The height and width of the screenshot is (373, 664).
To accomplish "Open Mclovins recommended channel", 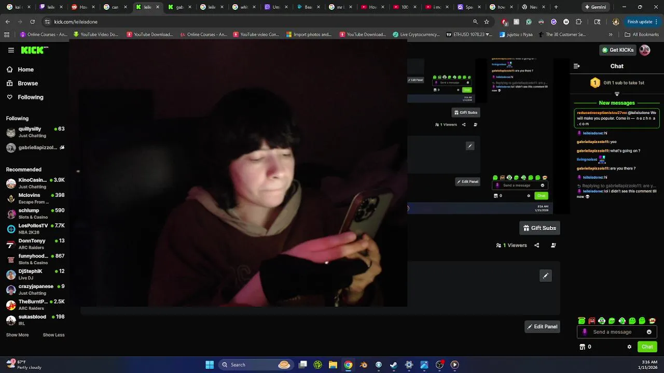I will (35, 198).
